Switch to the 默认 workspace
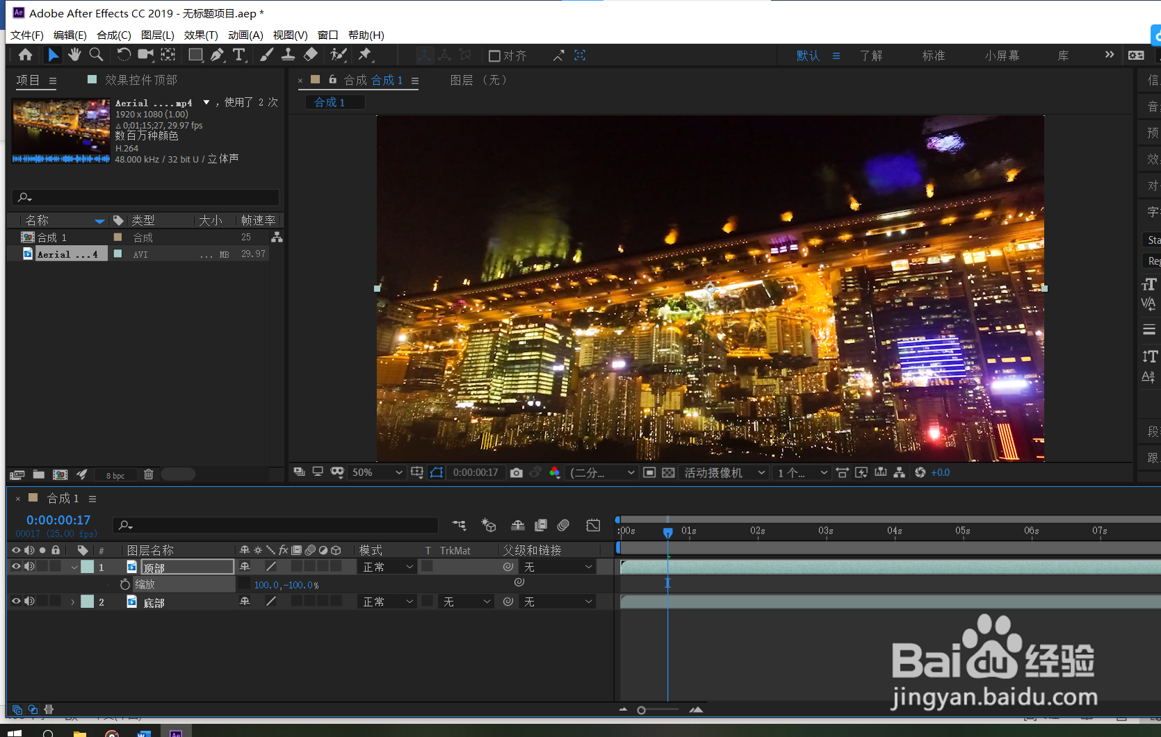This screenshot has width=1161, height=737. pos(808,56)
